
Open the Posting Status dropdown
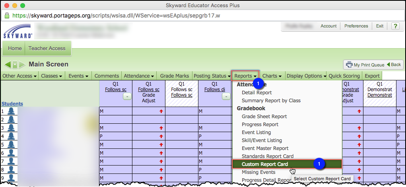click(x=212, y=76)
